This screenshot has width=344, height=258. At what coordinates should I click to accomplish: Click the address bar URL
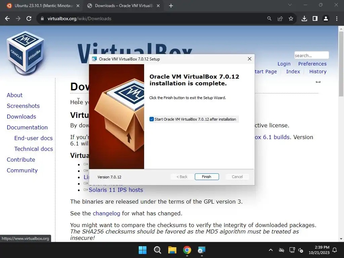click(x=79, y=19)
